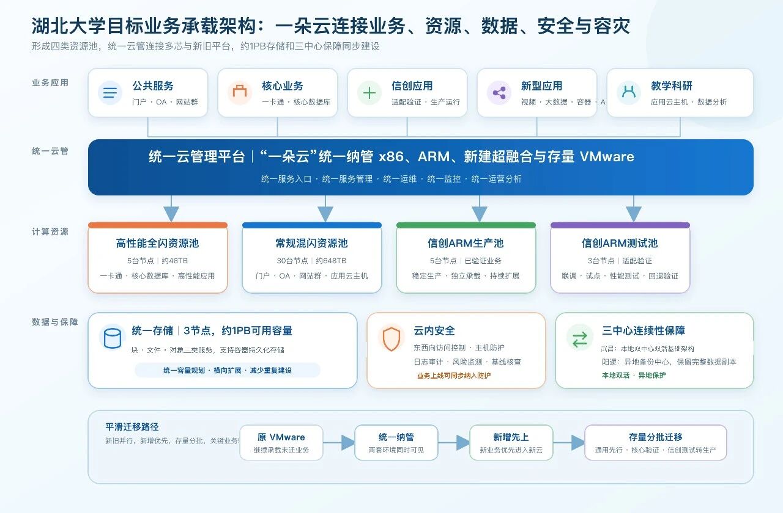Select the heading 统一存储｜3节点，约1PB可用容量
The image size is (783, 513).
[x=212, y=331]
